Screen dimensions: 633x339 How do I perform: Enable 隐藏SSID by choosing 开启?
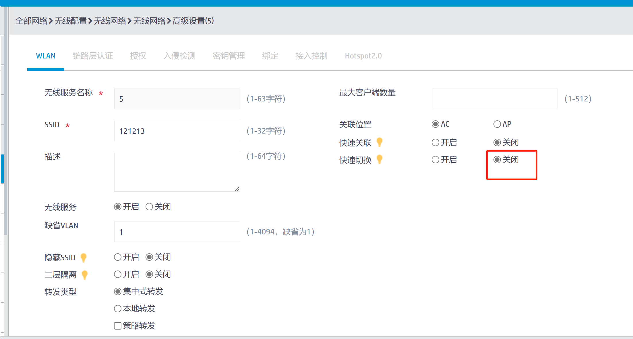tap(118, 257)
